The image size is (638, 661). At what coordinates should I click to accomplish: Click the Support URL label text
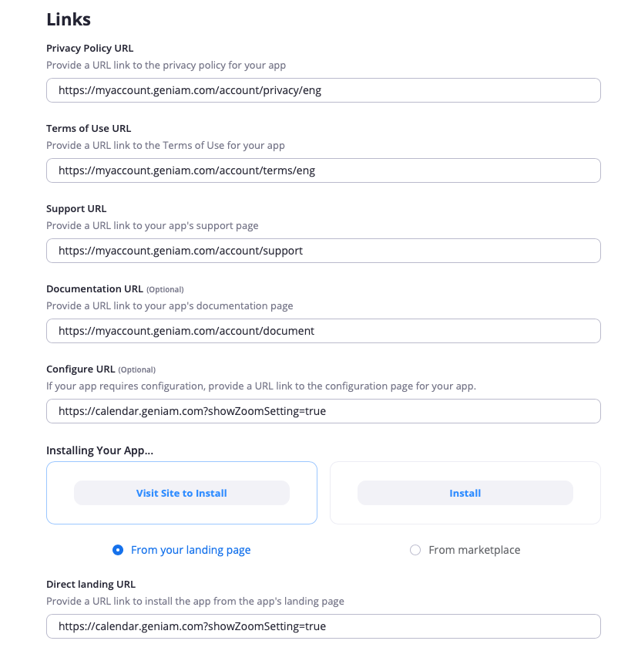pos(76,209)
